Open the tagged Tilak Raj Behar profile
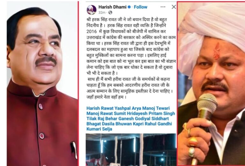The height and width of the screenshot is (166, 245). pos(102,119)
